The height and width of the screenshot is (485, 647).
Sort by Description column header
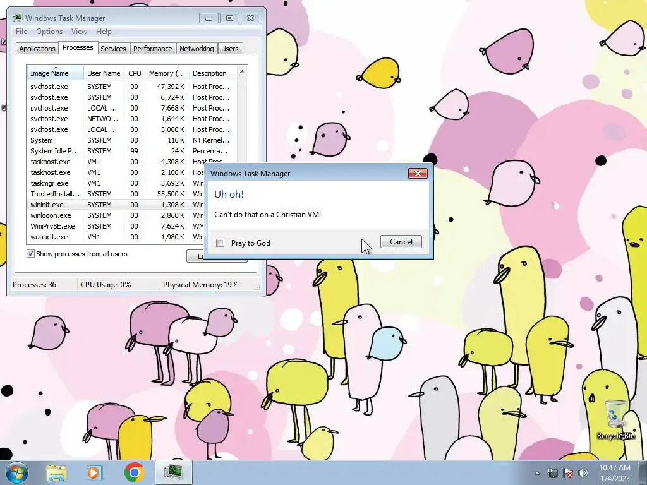[212, 73]
